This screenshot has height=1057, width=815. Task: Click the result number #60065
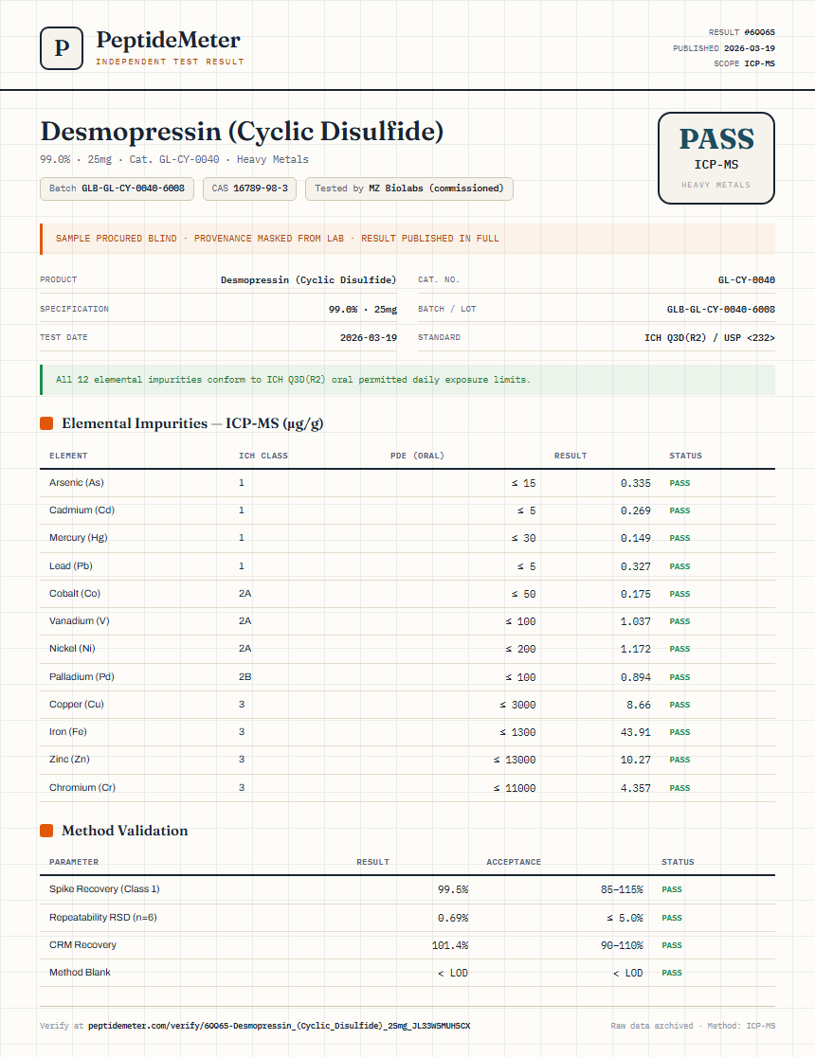(760, 32)
